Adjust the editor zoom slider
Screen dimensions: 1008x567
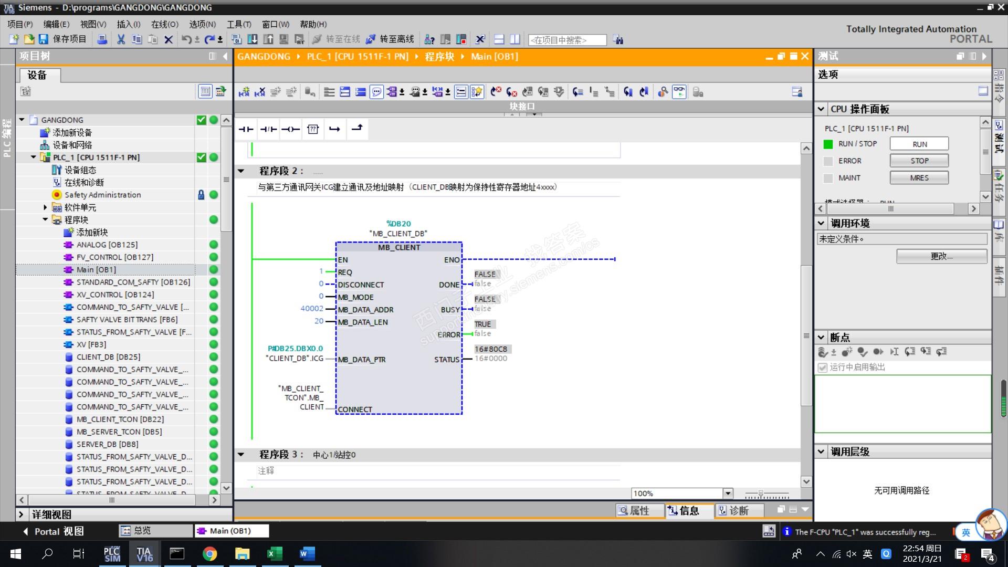761,494
